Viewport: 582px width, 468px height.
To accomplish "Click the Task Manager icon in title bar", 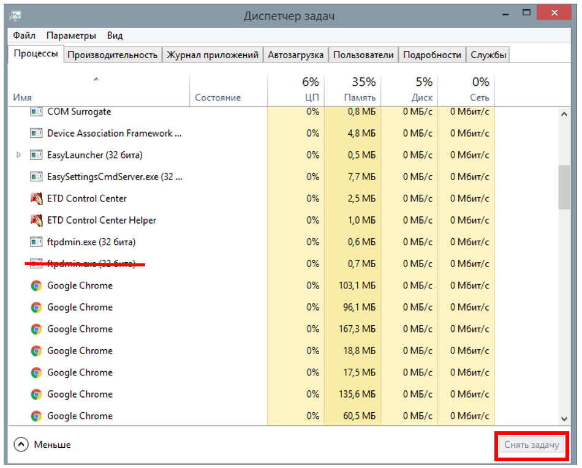I will 17,13.
